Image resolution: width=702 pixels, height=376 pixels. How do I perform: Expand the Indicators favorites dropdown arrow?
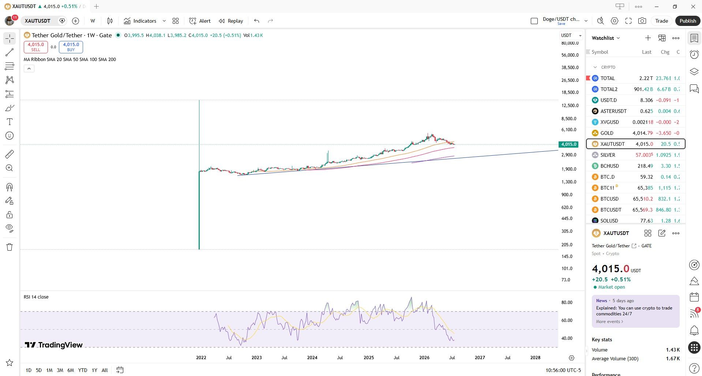click(x=164, y=21)
